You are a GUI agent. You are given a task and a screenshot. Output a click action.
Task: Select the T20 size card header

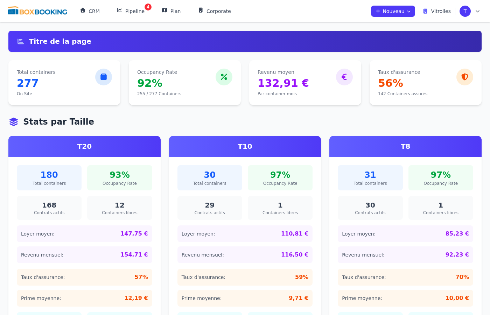pyautogui.click(x=84, y=146)
